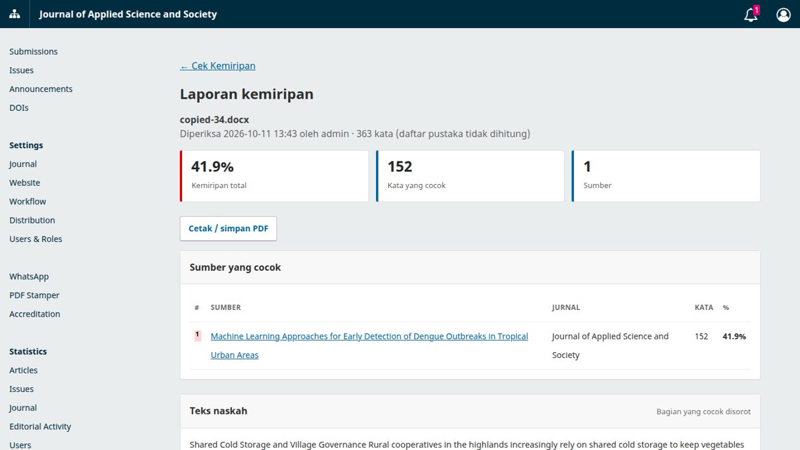Open Journal under Statistics
Viewport: 800px width, 450px height.
click(23, 407)
